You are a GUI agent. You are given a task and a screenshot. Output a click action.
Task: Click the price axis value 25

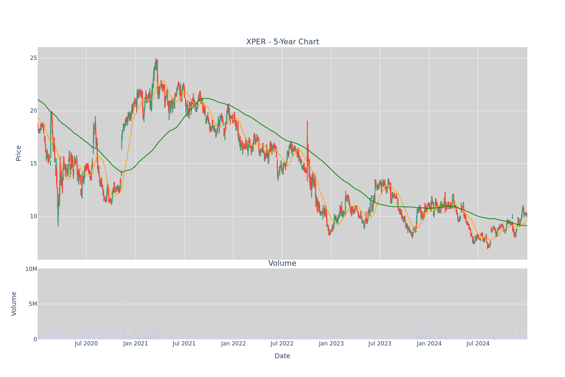tap(33, 58)
